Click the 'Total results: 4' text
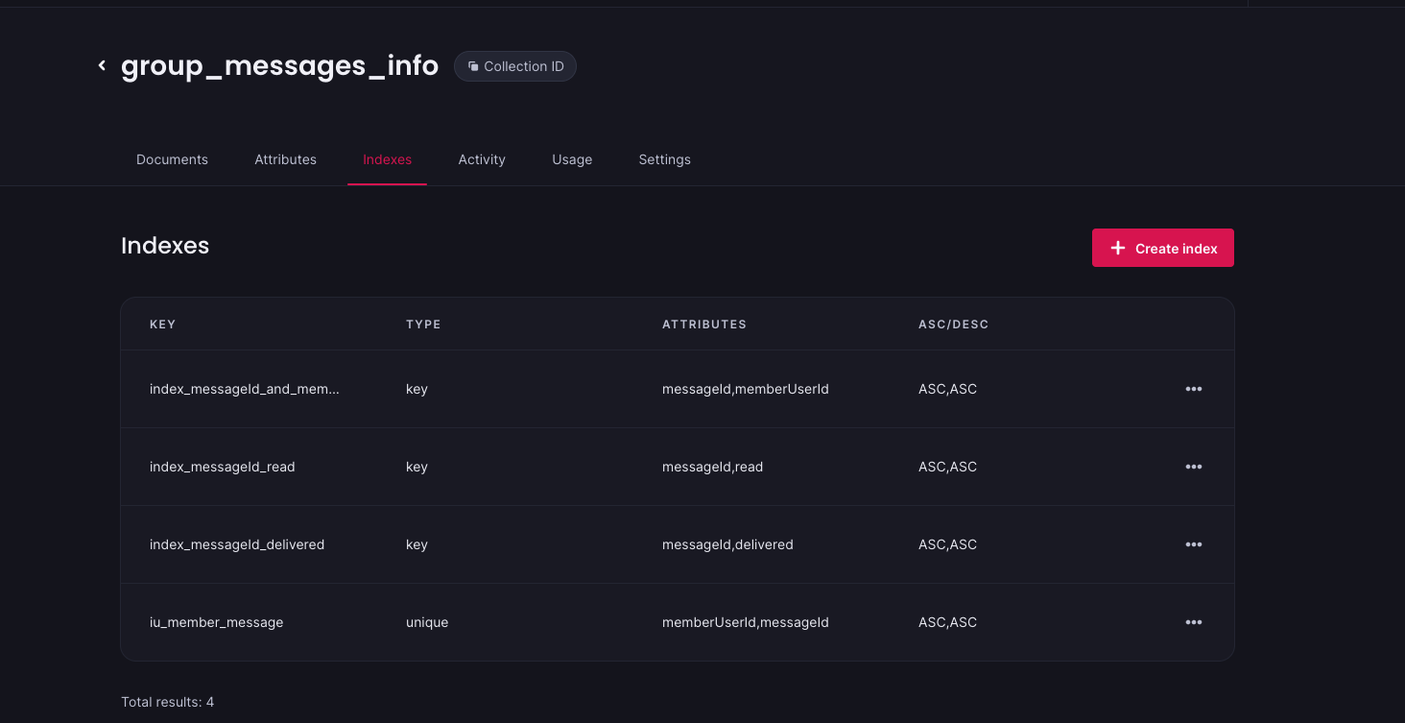This screenshot has height=723, width=1405. pos(168,702)
